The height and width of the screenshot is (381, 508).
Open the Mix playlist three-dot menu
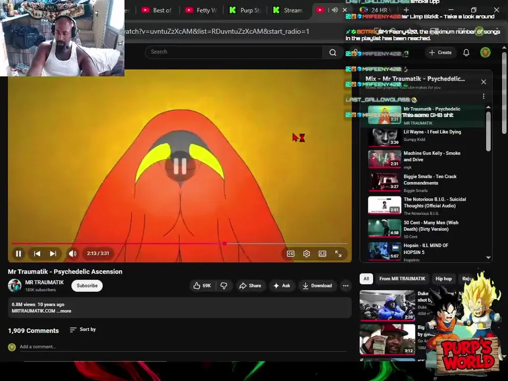coord(483,96)
